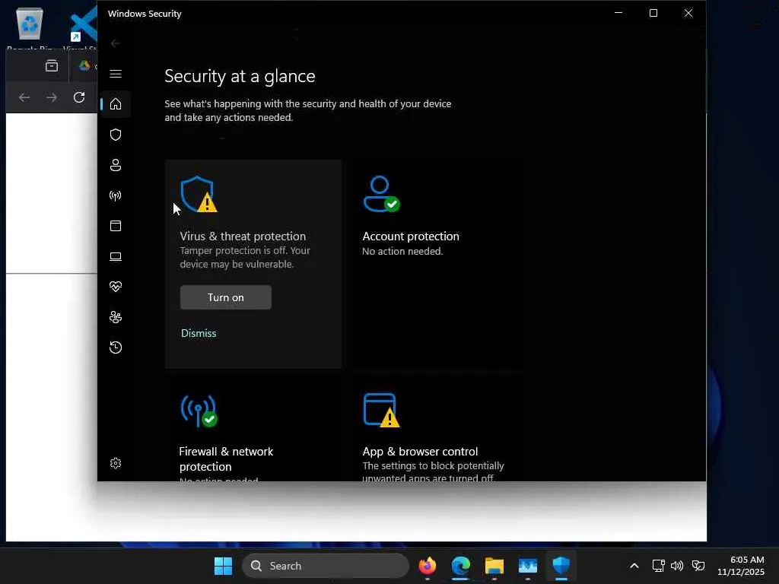Click the back arrow in Windows Security

click(116, 43)
